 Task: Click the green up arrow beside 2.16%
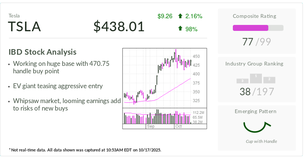[x=180, y=16]
